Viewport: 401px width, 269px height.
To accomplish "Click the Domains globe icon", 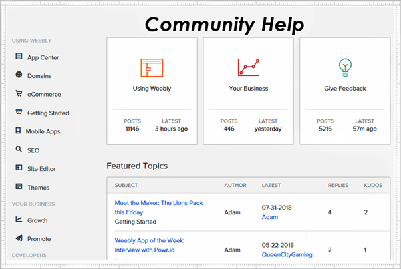I will [x=19, y=75].
